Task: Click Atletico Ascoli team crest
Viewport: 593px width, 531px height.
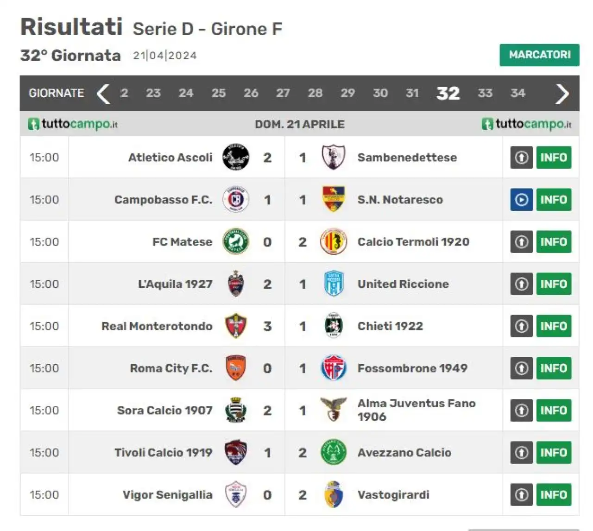Action: 236,157
